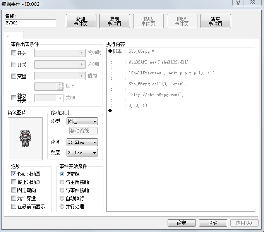Screen dimensions: 264x232
Task: Enable the first 开关 condition checkbox
Action: (14, 53)
